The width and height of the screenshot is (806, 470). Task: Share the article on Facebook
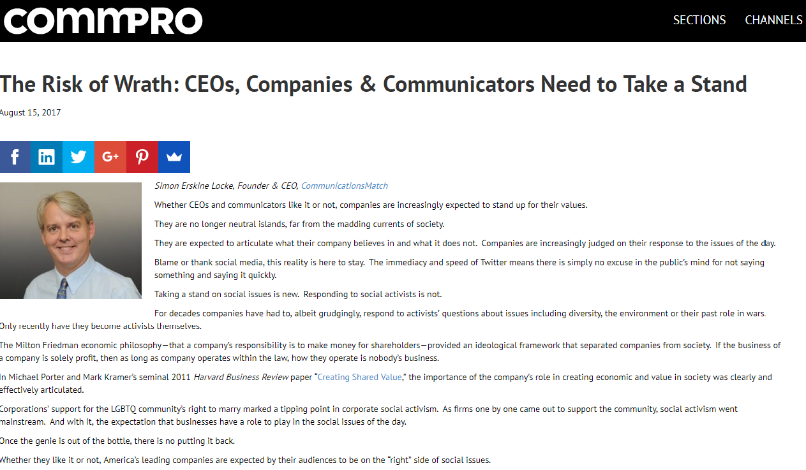[x=15, y=157]
